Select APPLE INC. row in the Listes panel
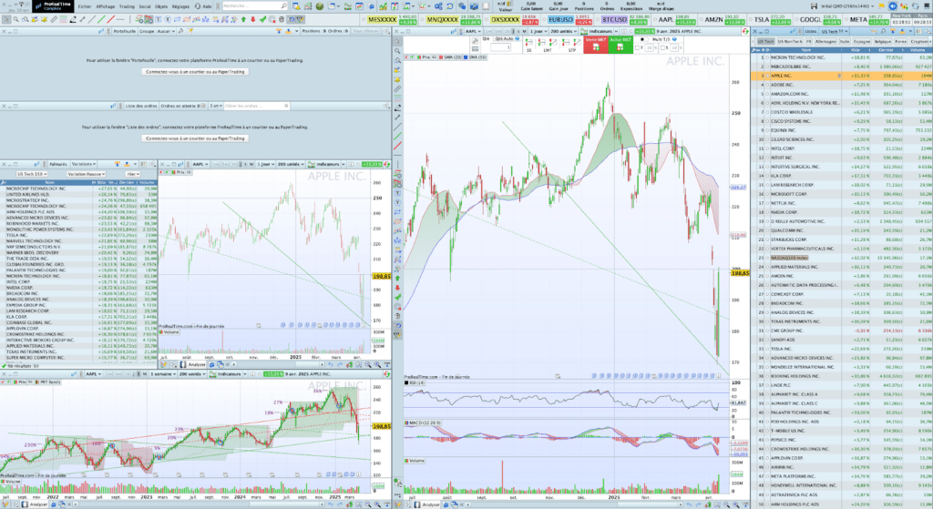This screenshot has height=509, width=933. coord(842,76)
